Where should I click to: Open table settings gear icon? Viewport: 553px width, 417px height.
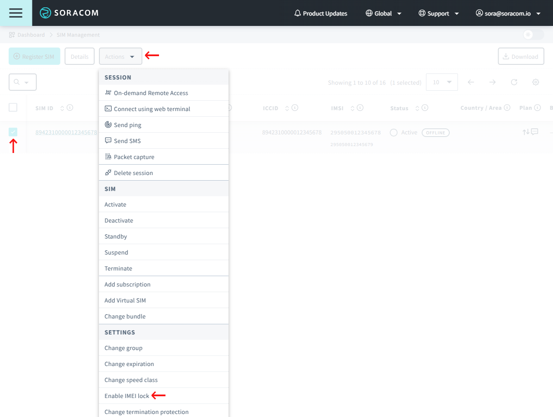535,82
